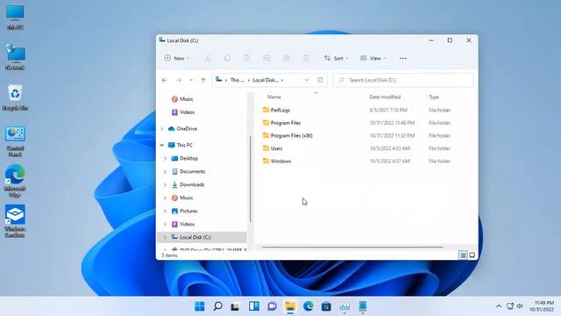
Task: Open the Sort dropdown menu
Action: (336, 58)
